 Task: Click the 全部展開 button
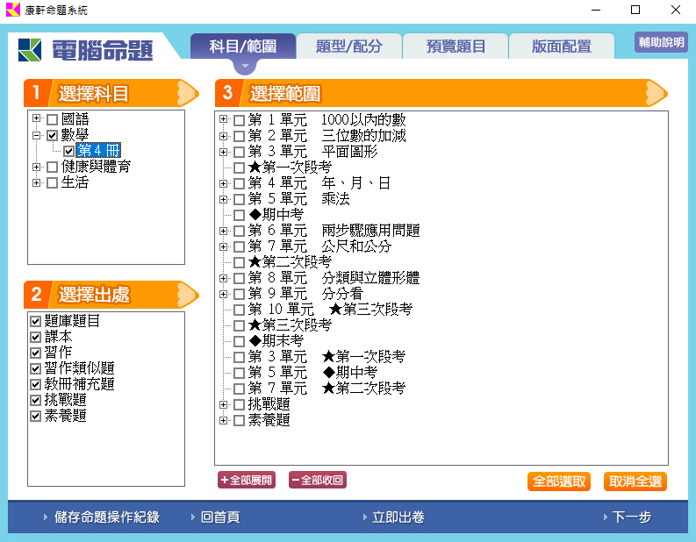247,481
